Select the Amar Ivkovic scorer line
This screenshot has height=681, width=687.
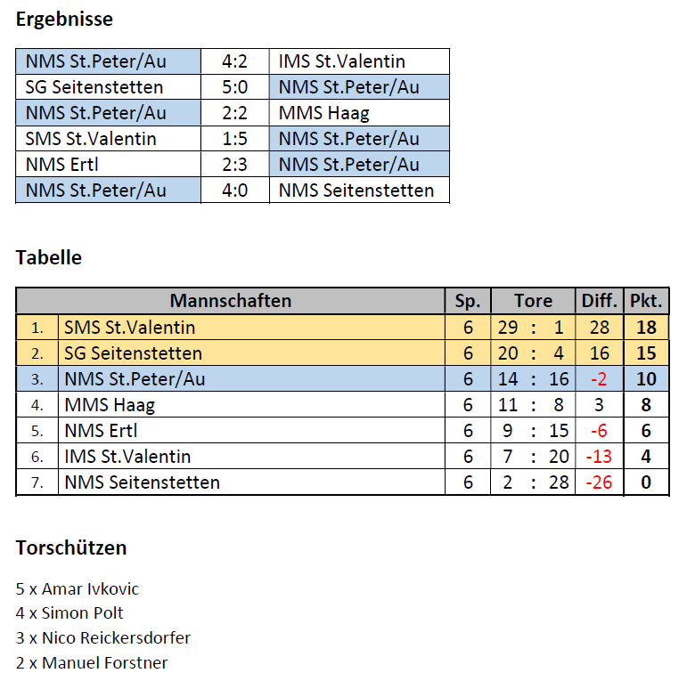pyautogui.click(x=78, y=589)
